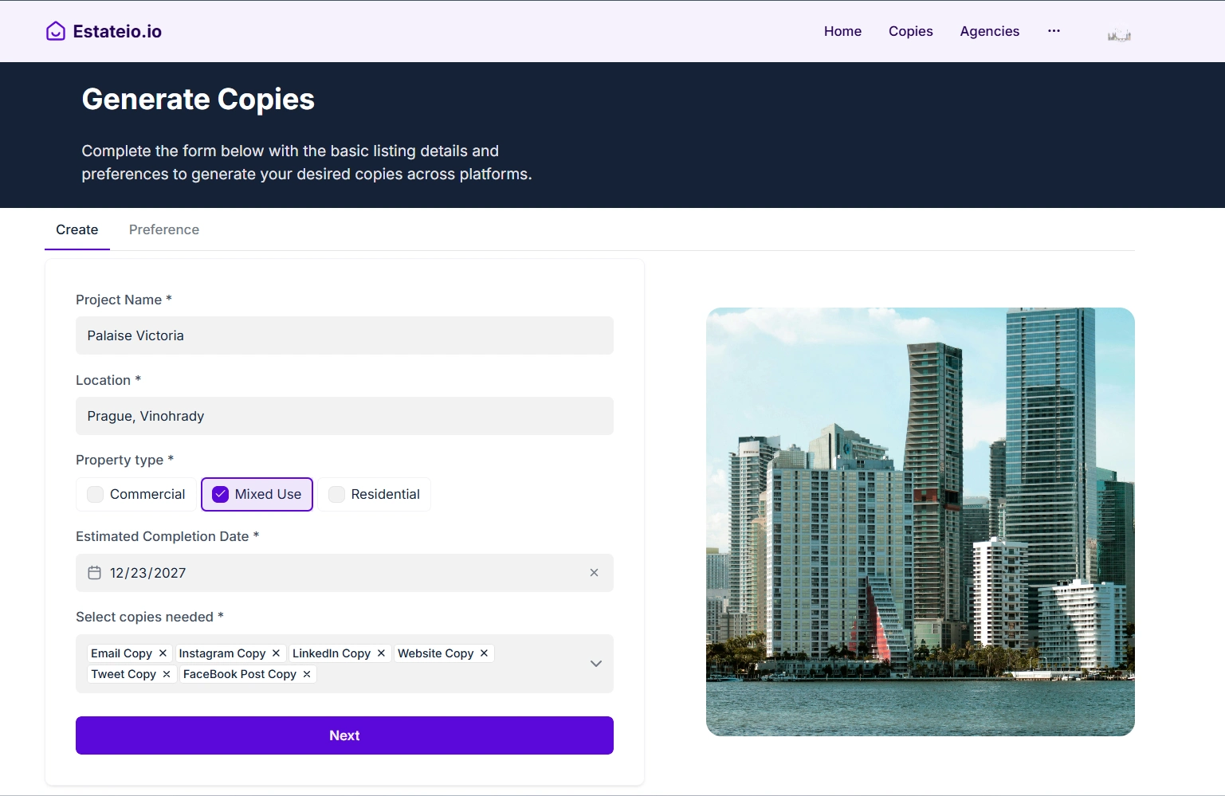The width and height of the screenshot is (1225, 796).
Task: Click the LinkedIn Copy tag label
Action: coord(332,653)
